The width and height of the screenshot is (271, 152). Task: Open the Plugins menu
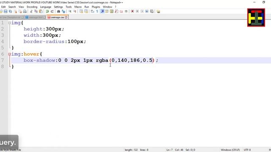(x=96, y=7)
